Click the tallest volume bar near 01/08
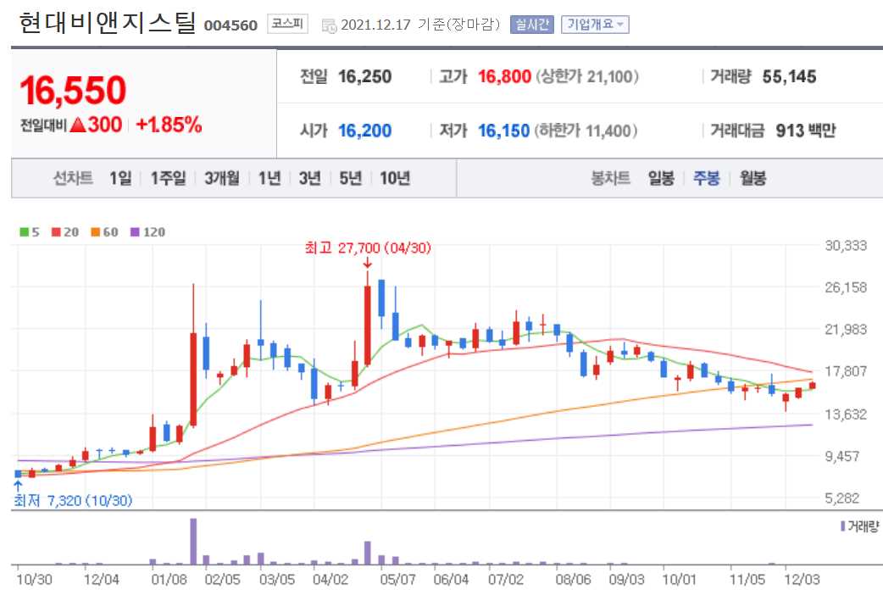 pyautogui.click(x=193, y=543)
